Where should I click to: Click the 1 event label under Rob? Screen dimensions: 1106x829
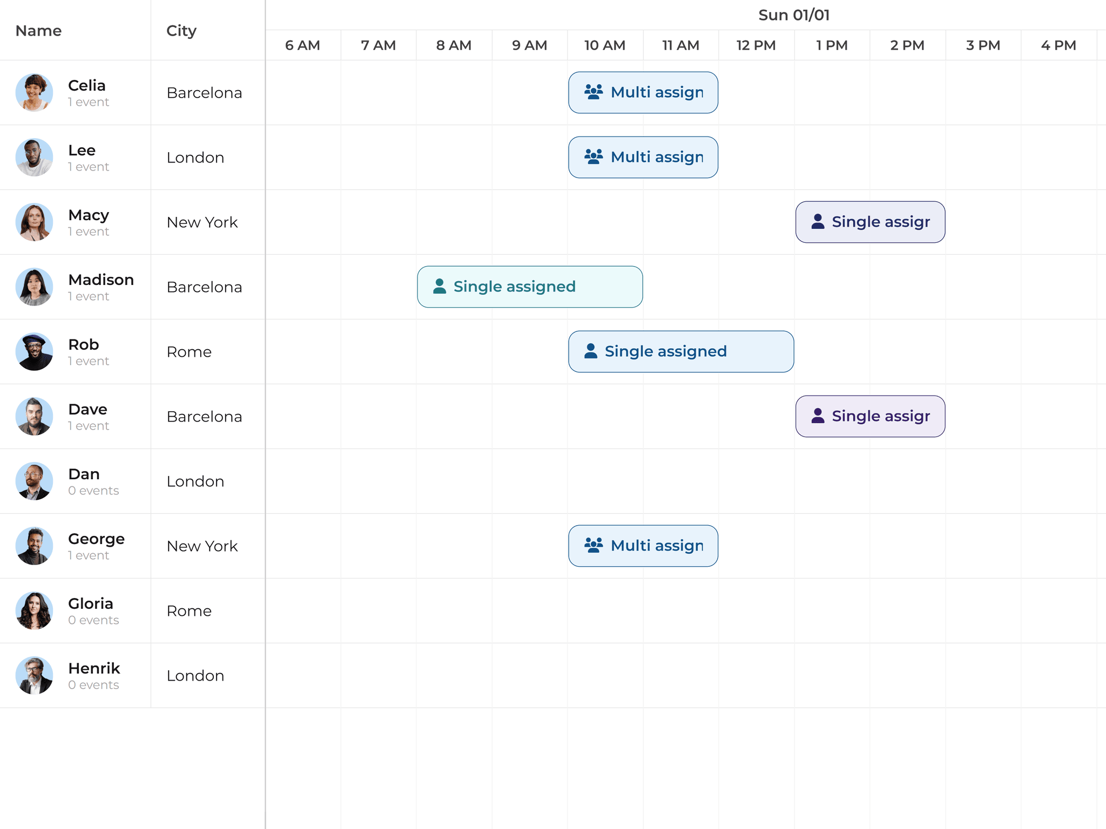(x=88, y=361)
